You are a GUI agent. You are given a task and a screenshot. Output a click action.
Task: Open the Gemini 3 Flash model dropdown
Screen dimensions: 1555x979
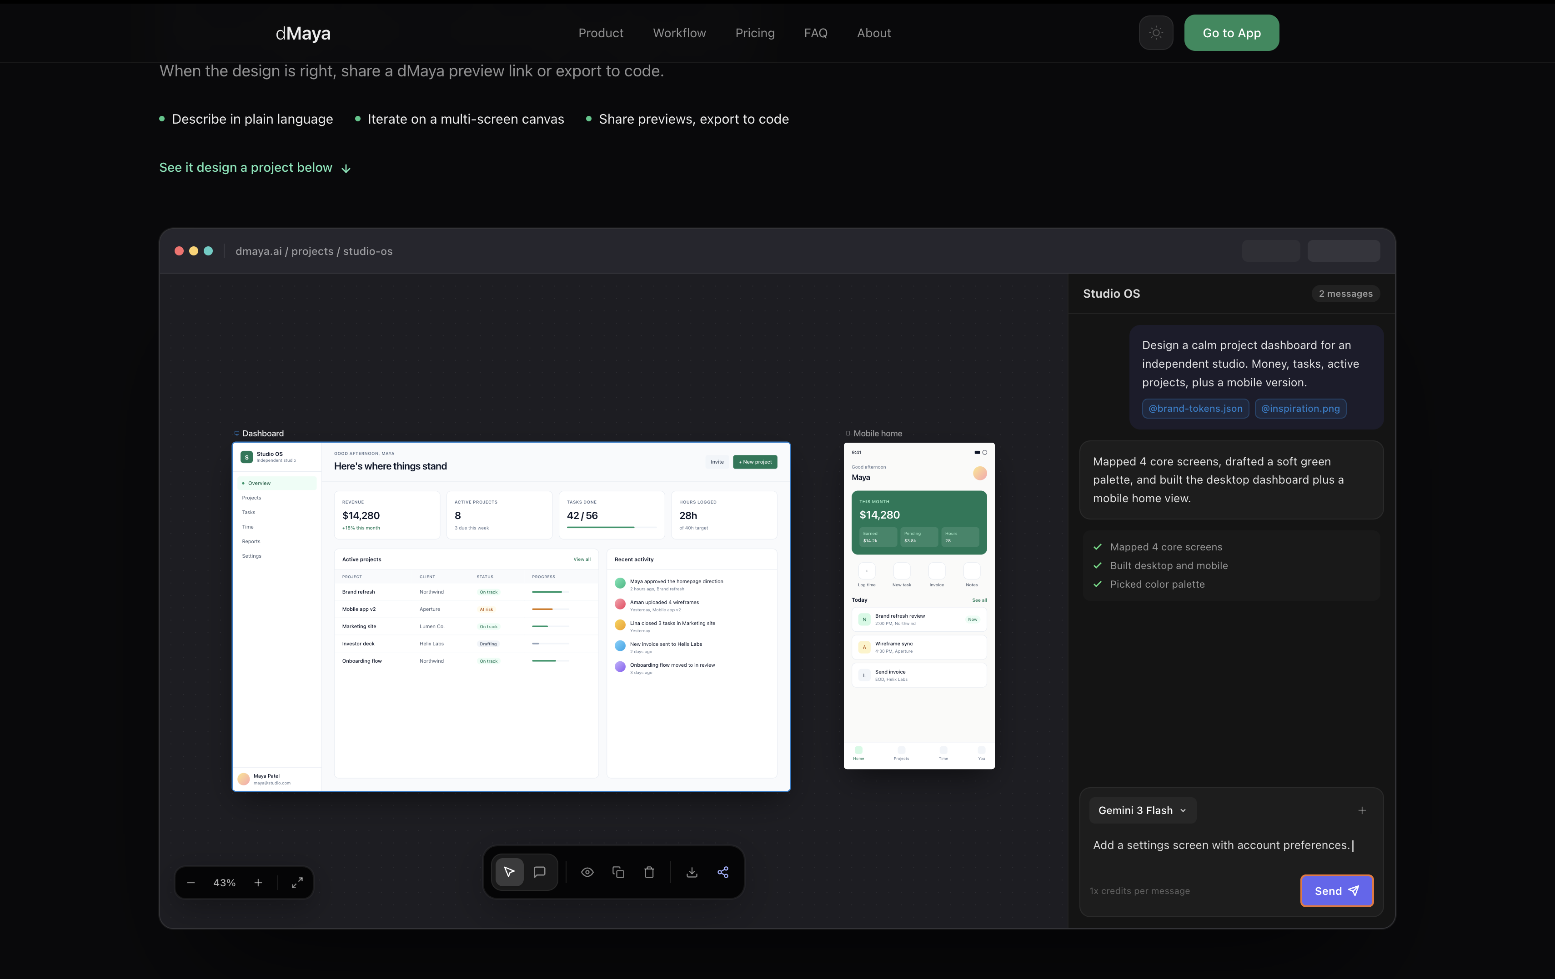click(1142, 810)
